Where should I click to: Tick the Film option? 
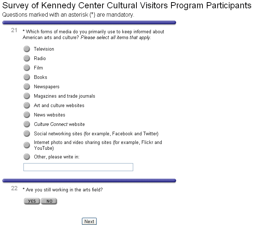click(27, 68)
